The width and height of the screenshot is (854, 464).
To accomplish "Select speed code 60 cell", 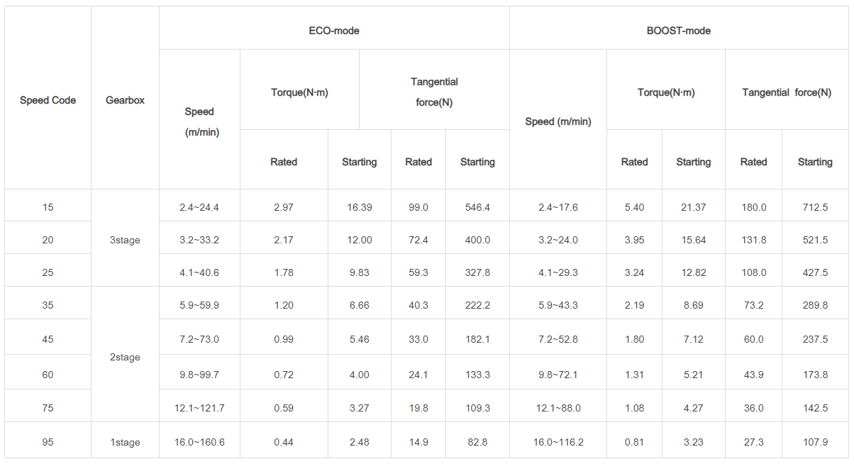I will tap(48, 375).
